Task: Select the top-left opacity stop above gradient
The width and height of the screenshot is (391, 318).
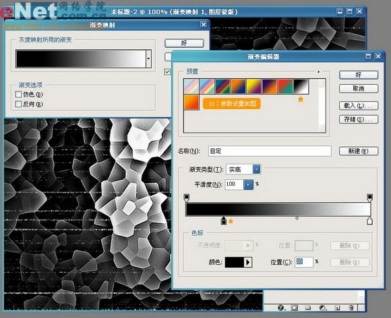Action: click(187, 197)
